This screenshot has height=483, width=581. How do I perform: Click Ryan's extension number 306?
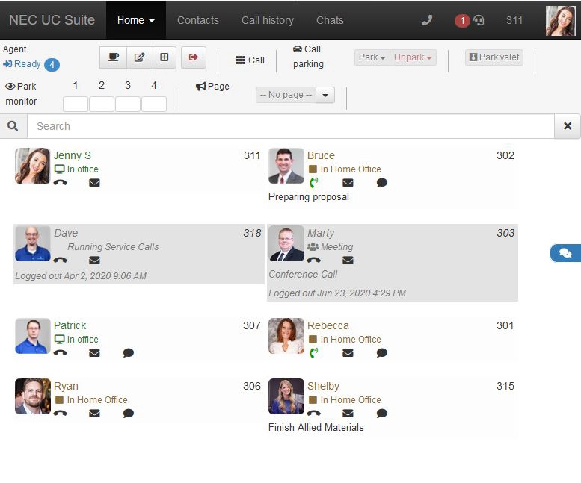[251, 386]
